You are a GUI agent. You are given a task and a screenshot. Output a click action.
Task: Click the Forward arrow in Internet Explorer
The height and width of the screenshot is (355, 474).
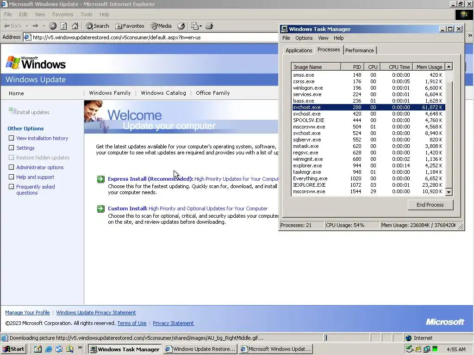click(35, 26)
